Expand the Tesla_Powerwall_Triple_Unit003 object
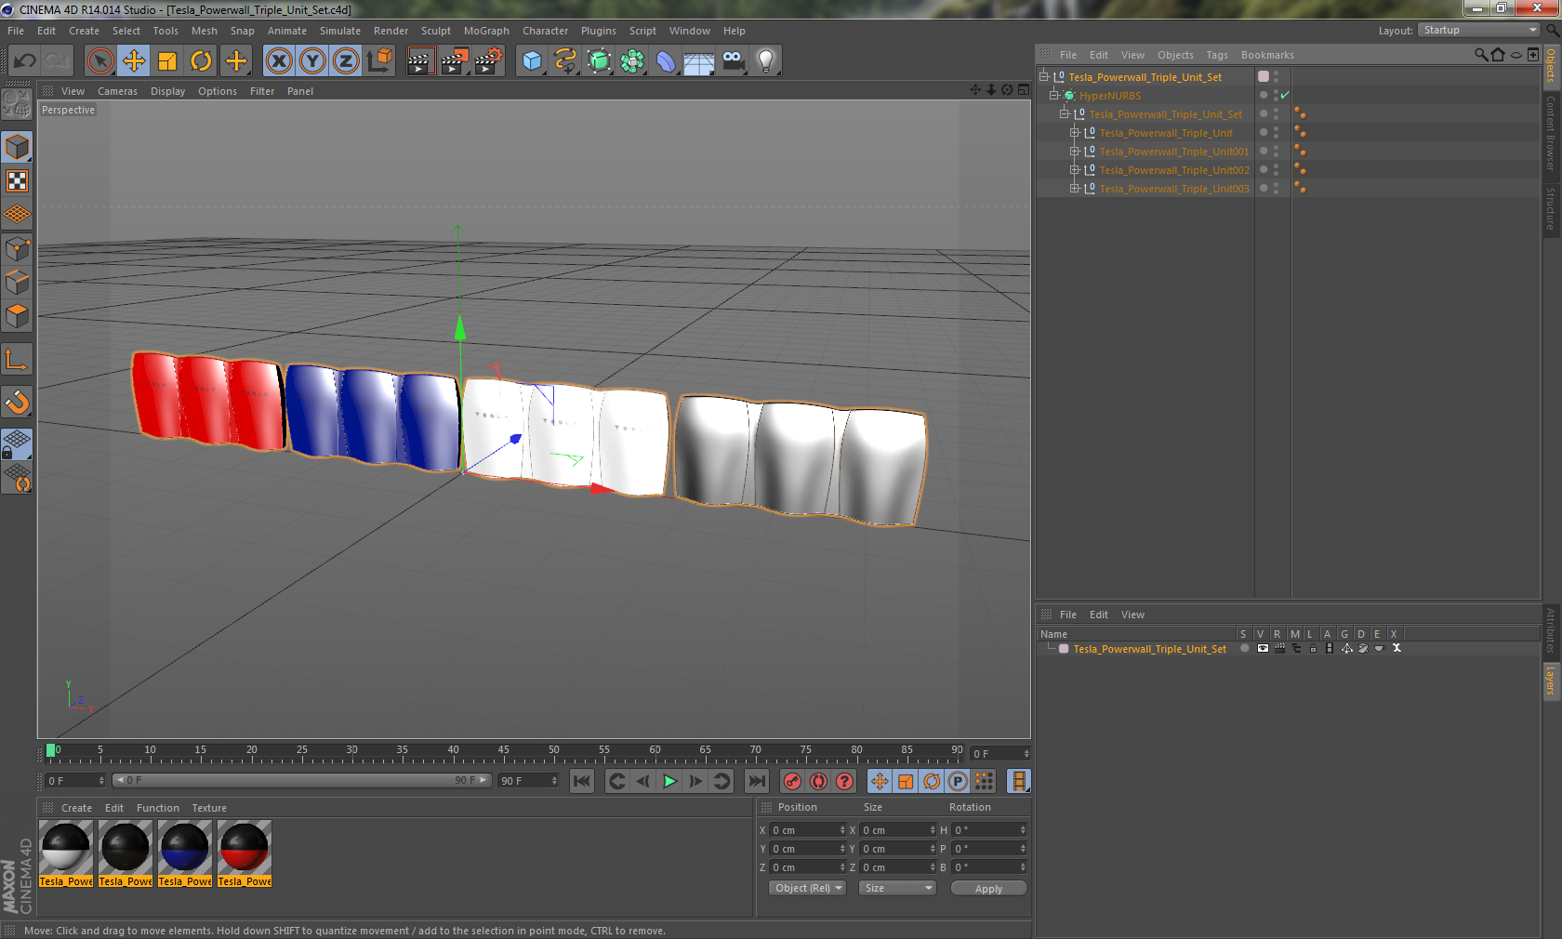The height and width of the screenshot is (939, 1562). 1075,189
